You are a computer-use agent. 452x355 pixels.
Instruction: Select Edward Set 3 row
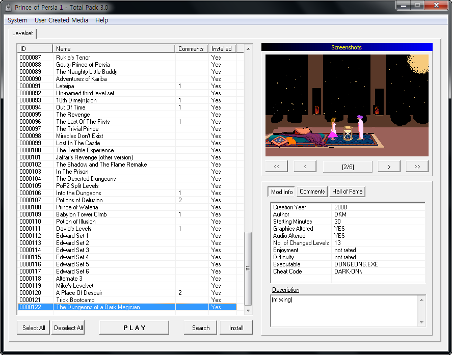pos(127,250)
